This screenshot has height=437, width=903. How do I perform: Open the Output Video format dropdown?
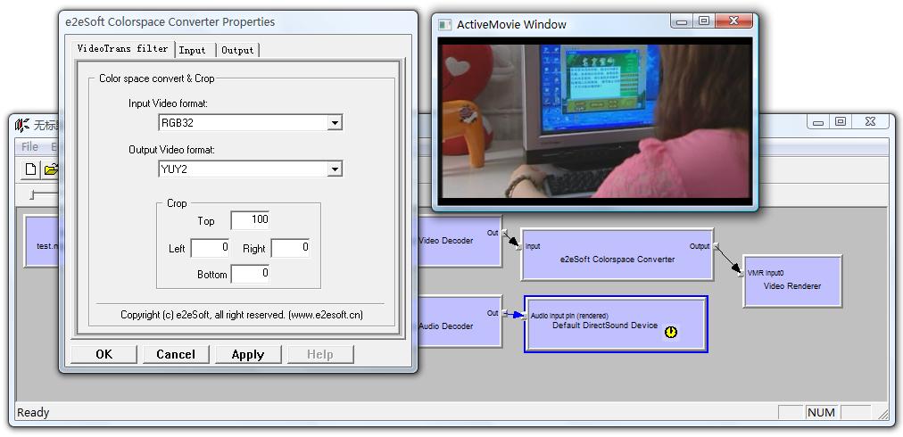[x=335, y=169]
